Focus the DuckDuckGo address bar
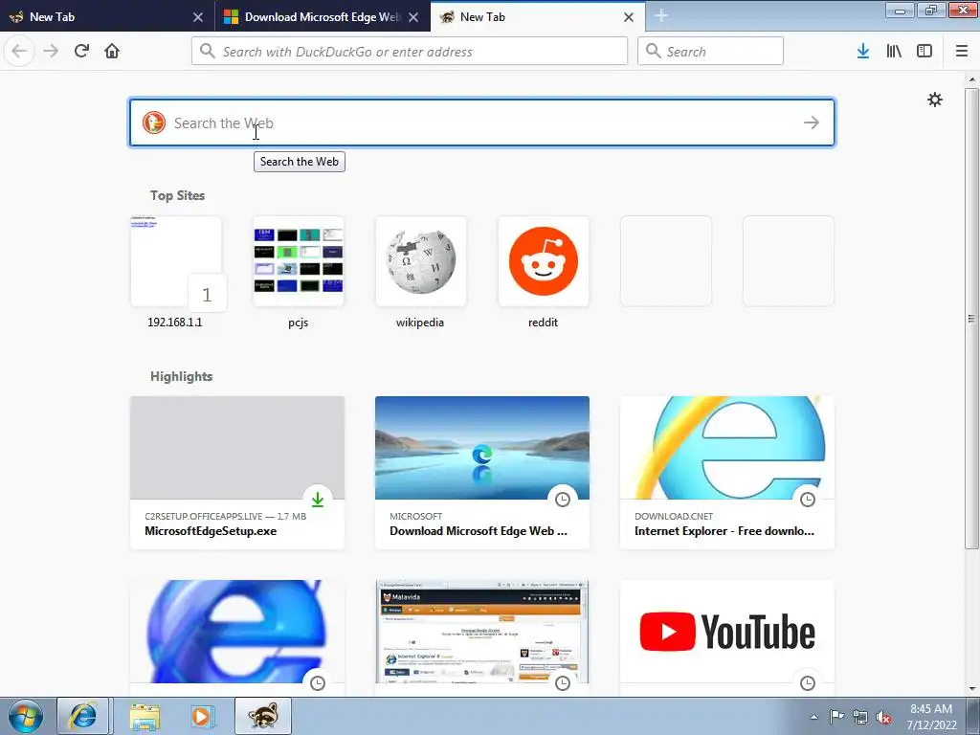The image size is (980, 735). (410, 52)
